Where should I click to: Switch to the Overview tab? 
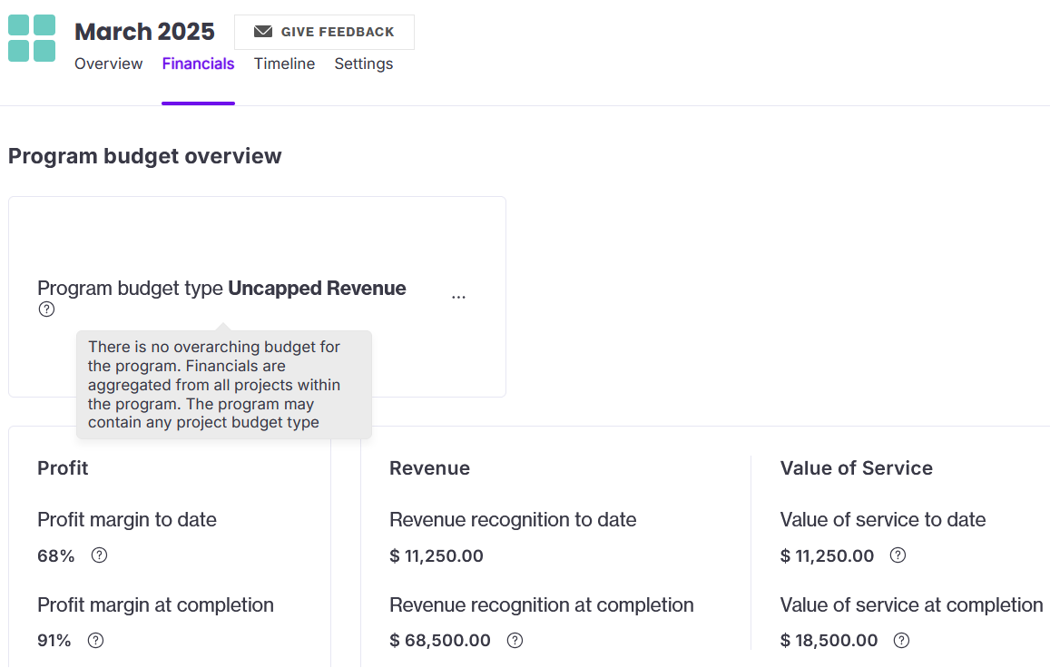click(109, 64)
